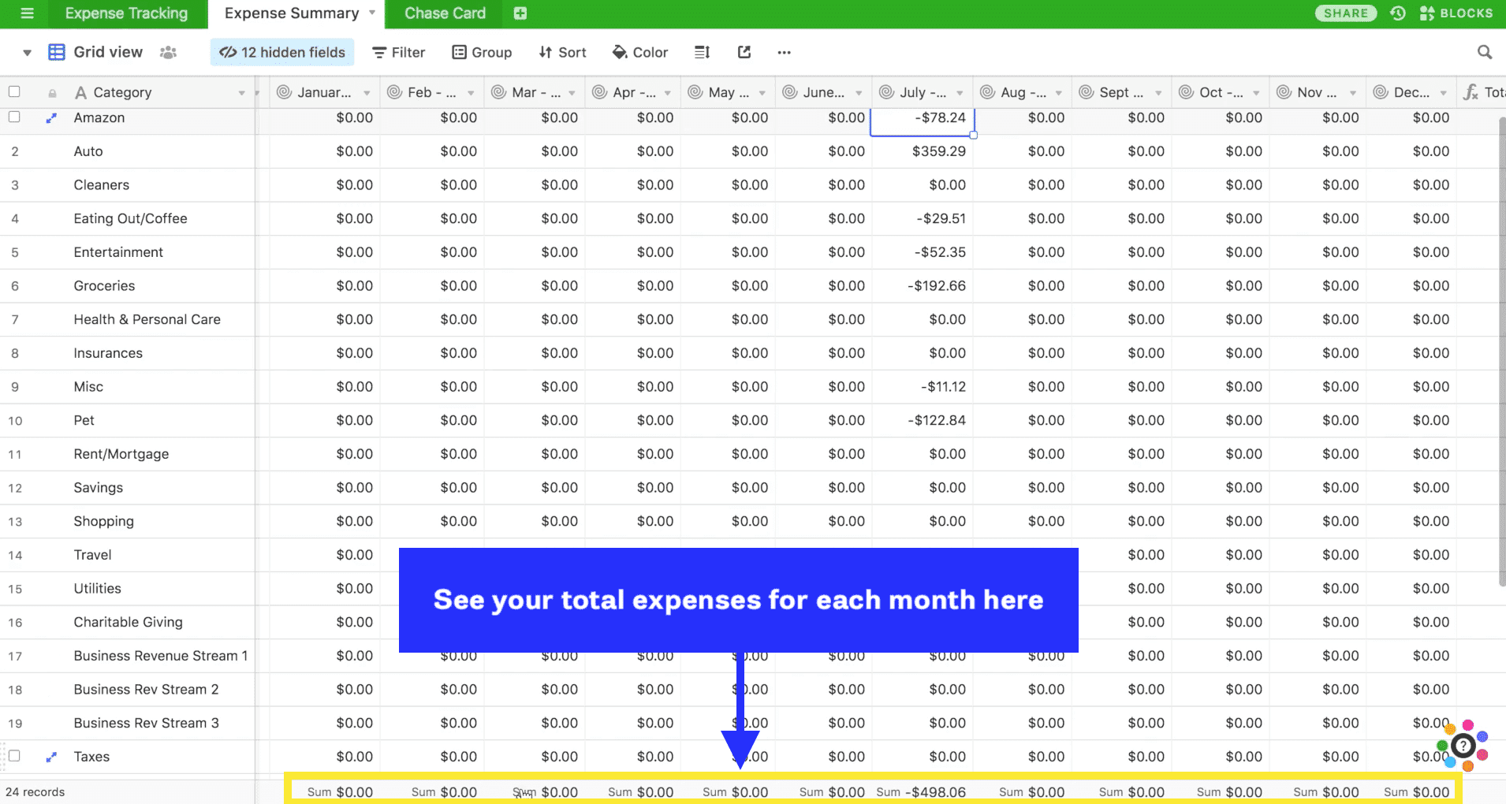This screenshot has height=804, width=1506.
Task: Expand Taxes record with arrows icon
Action: tap(51, 757)
